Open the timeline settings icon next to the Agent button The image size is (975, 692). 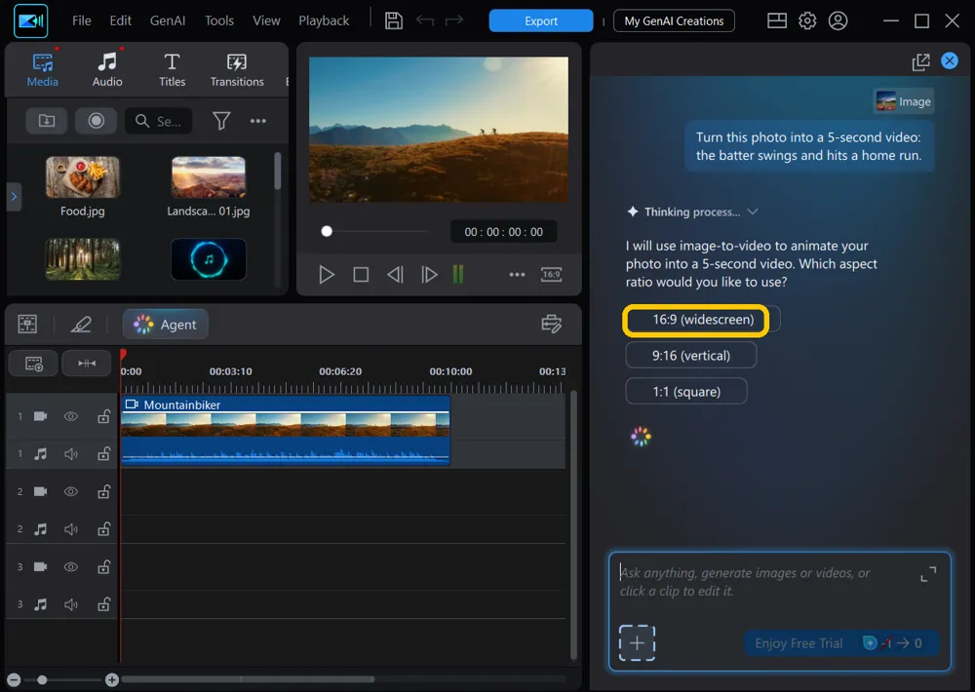point(552,324)
